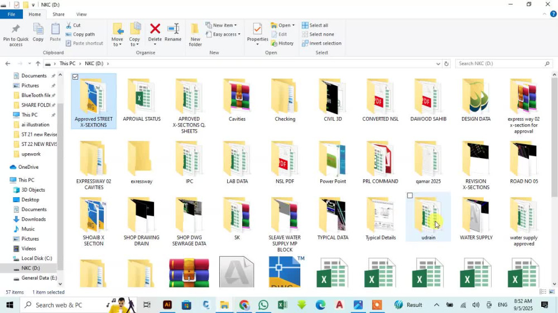Show hidden system tray icons
The width and height of the screenshot is (558, 313).
pos(436,305)
